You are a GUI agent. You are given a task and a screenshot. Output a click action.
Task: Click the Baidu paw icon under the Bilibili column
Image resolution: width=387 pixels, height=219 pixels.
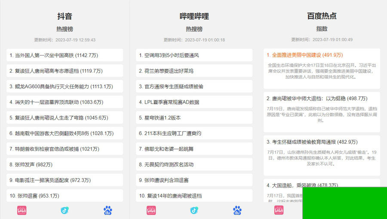point(237,210)
